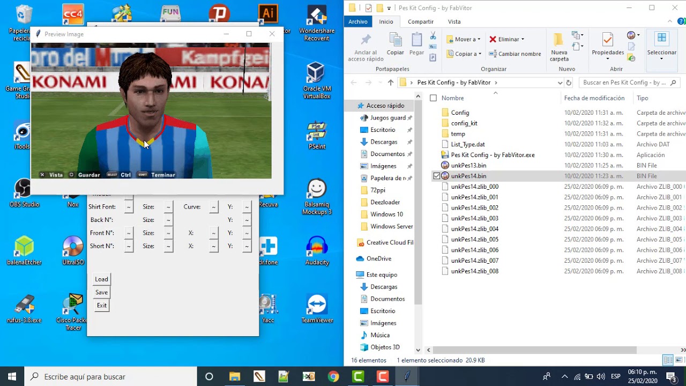Image resolution: width=686 pixels, height=386 pixels.
Task: Click the refresh icon beside the address bar
Action: click(569, 83)
